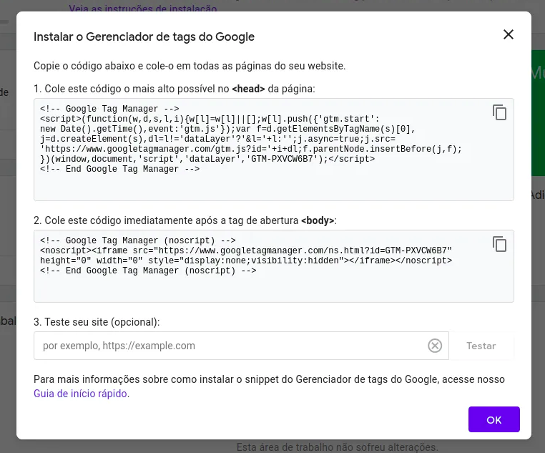Click the bold <head> tag text
This screenshot has width=545, height=453.
tap(248, 89)
